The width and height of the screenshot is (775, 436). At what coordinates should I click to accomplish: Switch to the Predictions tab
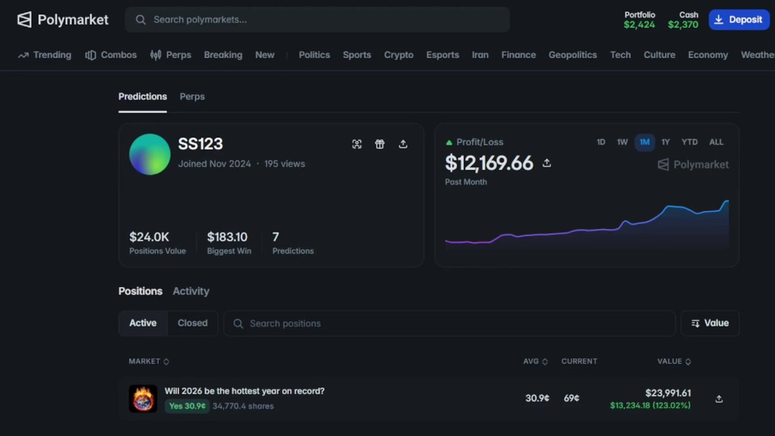[x=143, y=97]
